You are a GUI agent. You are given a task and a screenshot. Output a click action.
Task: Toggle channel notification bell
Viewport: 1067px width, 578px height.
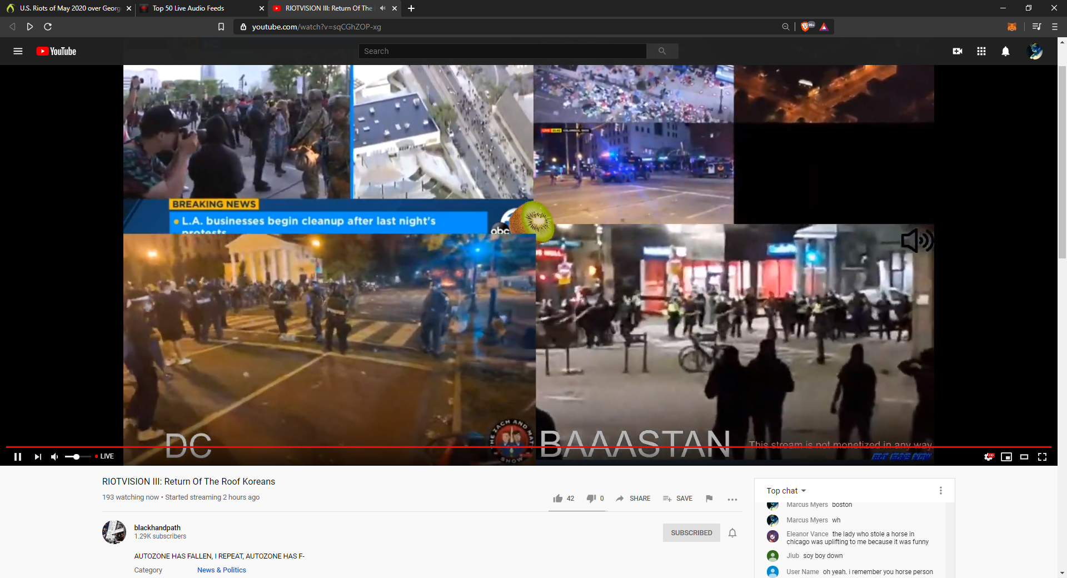coord(732,533)
